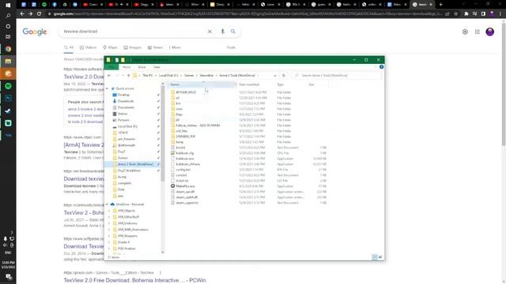Screen dimensions: 506x284
Task: Open the [ArmA] Texview 2 result
Action: 84,145
